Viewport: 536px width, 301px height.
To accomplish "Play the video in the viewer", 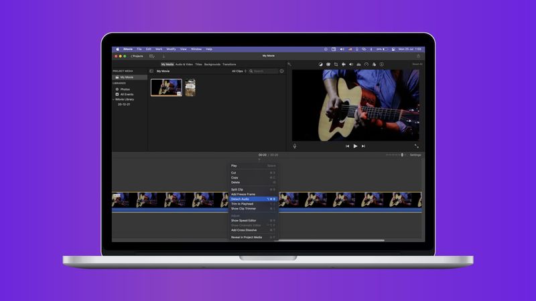I will (355, 146).
